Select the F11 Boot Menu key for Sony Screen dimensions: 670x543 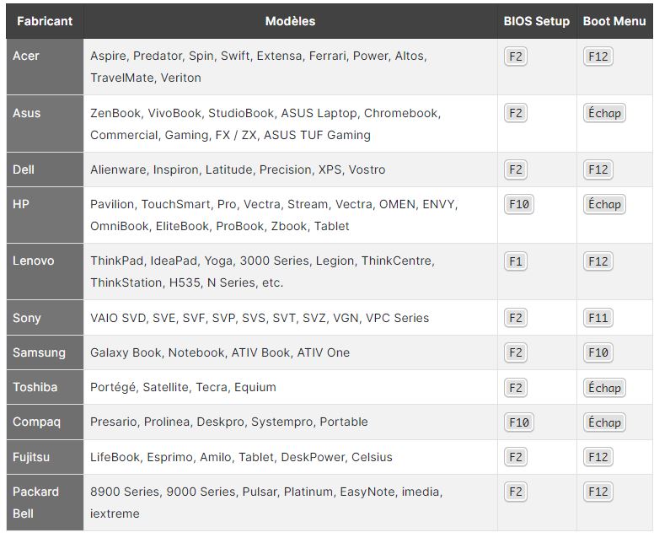pyautogui.click(x=598, y=318)
